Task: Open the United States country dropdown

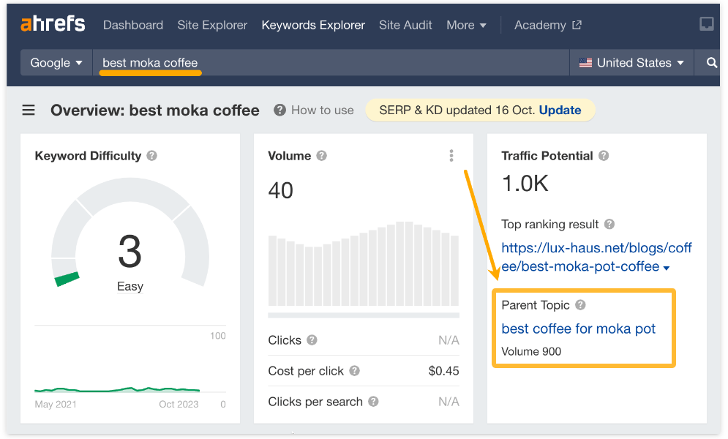Action: point(631,63)
